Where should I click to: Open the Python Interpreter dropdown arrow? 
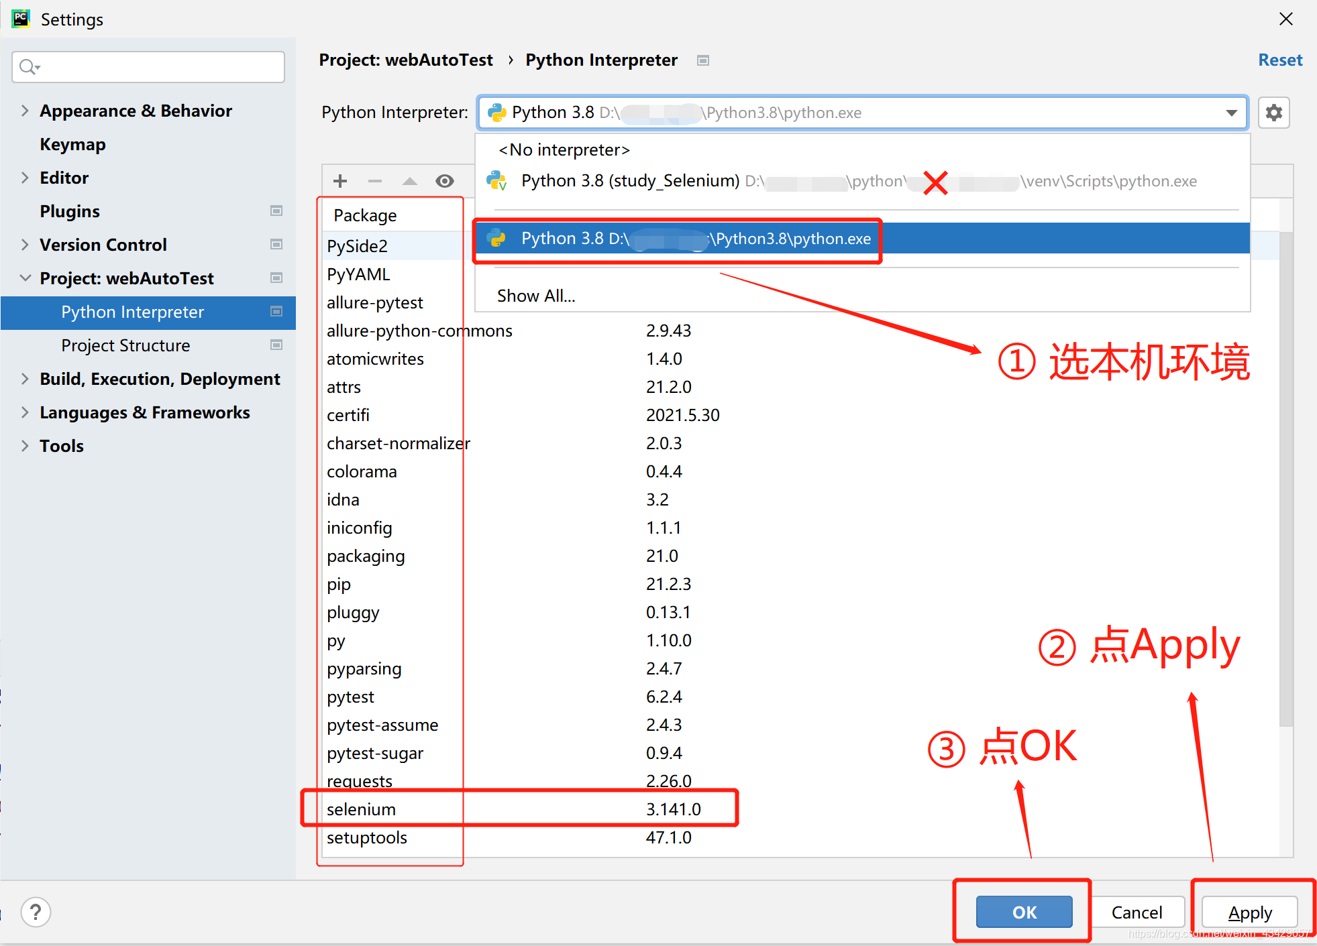tap(1231, 113)
